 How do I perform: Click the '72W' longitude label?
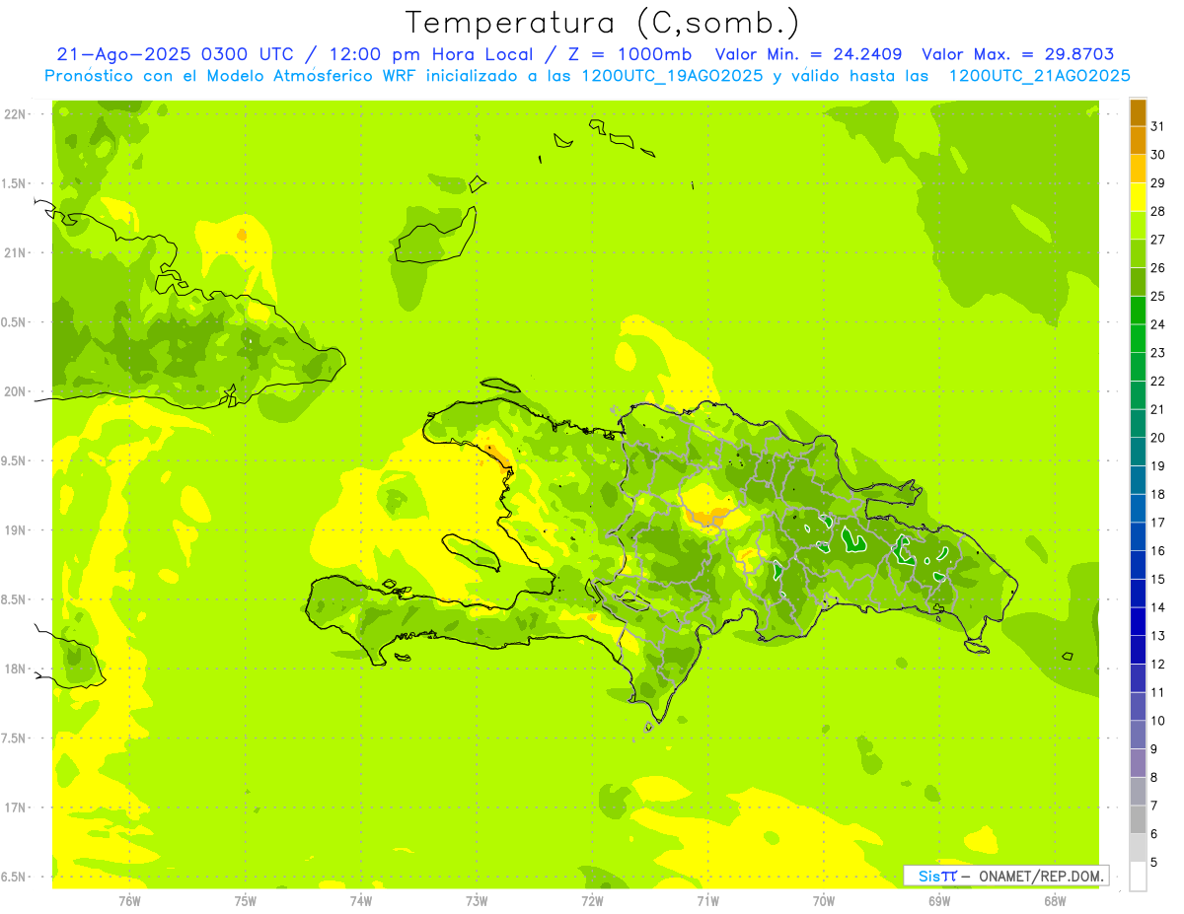tap(592, 900)
